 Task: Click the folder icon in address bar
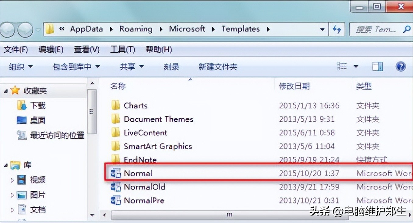click(x=50, y=29)
